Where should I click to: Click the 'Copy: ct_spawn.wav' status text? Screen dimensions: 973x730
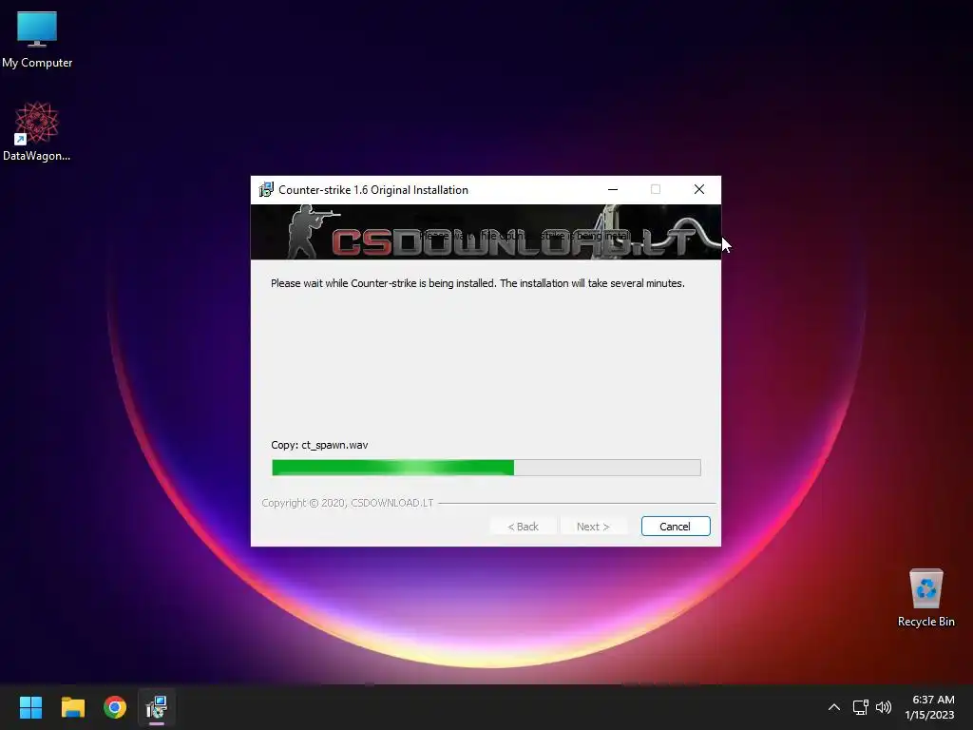pyautogui.click(x=319, y=445)
